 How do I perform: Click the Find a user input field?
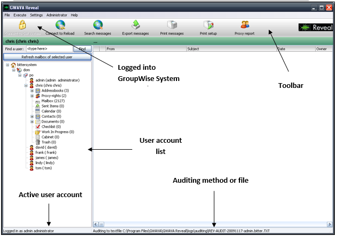(50, 49)
